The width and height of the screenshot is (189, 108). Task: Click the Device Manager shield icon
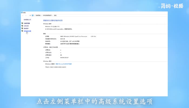click(x=22, y=23)
